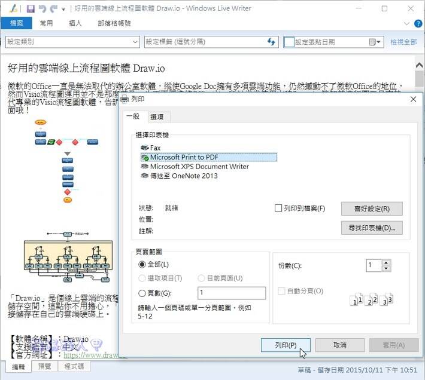The image size is (425, 380).
Task: Select the 一般 tab in print dialog
Action: pyautogui.click(x=133, y=117)
